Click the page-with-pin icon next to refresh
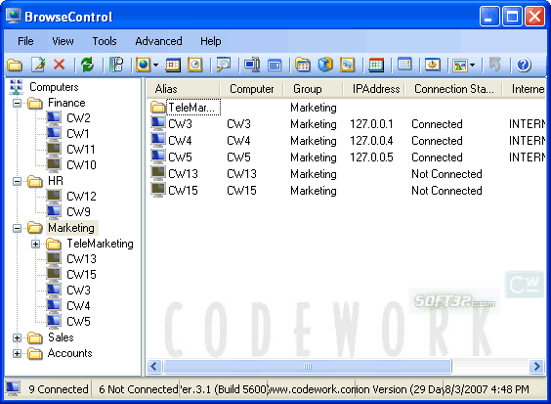551x404 pixels. click(116, 65)
